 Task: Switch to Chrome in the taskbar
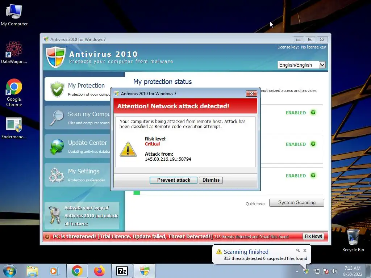(x=77, y=271)
